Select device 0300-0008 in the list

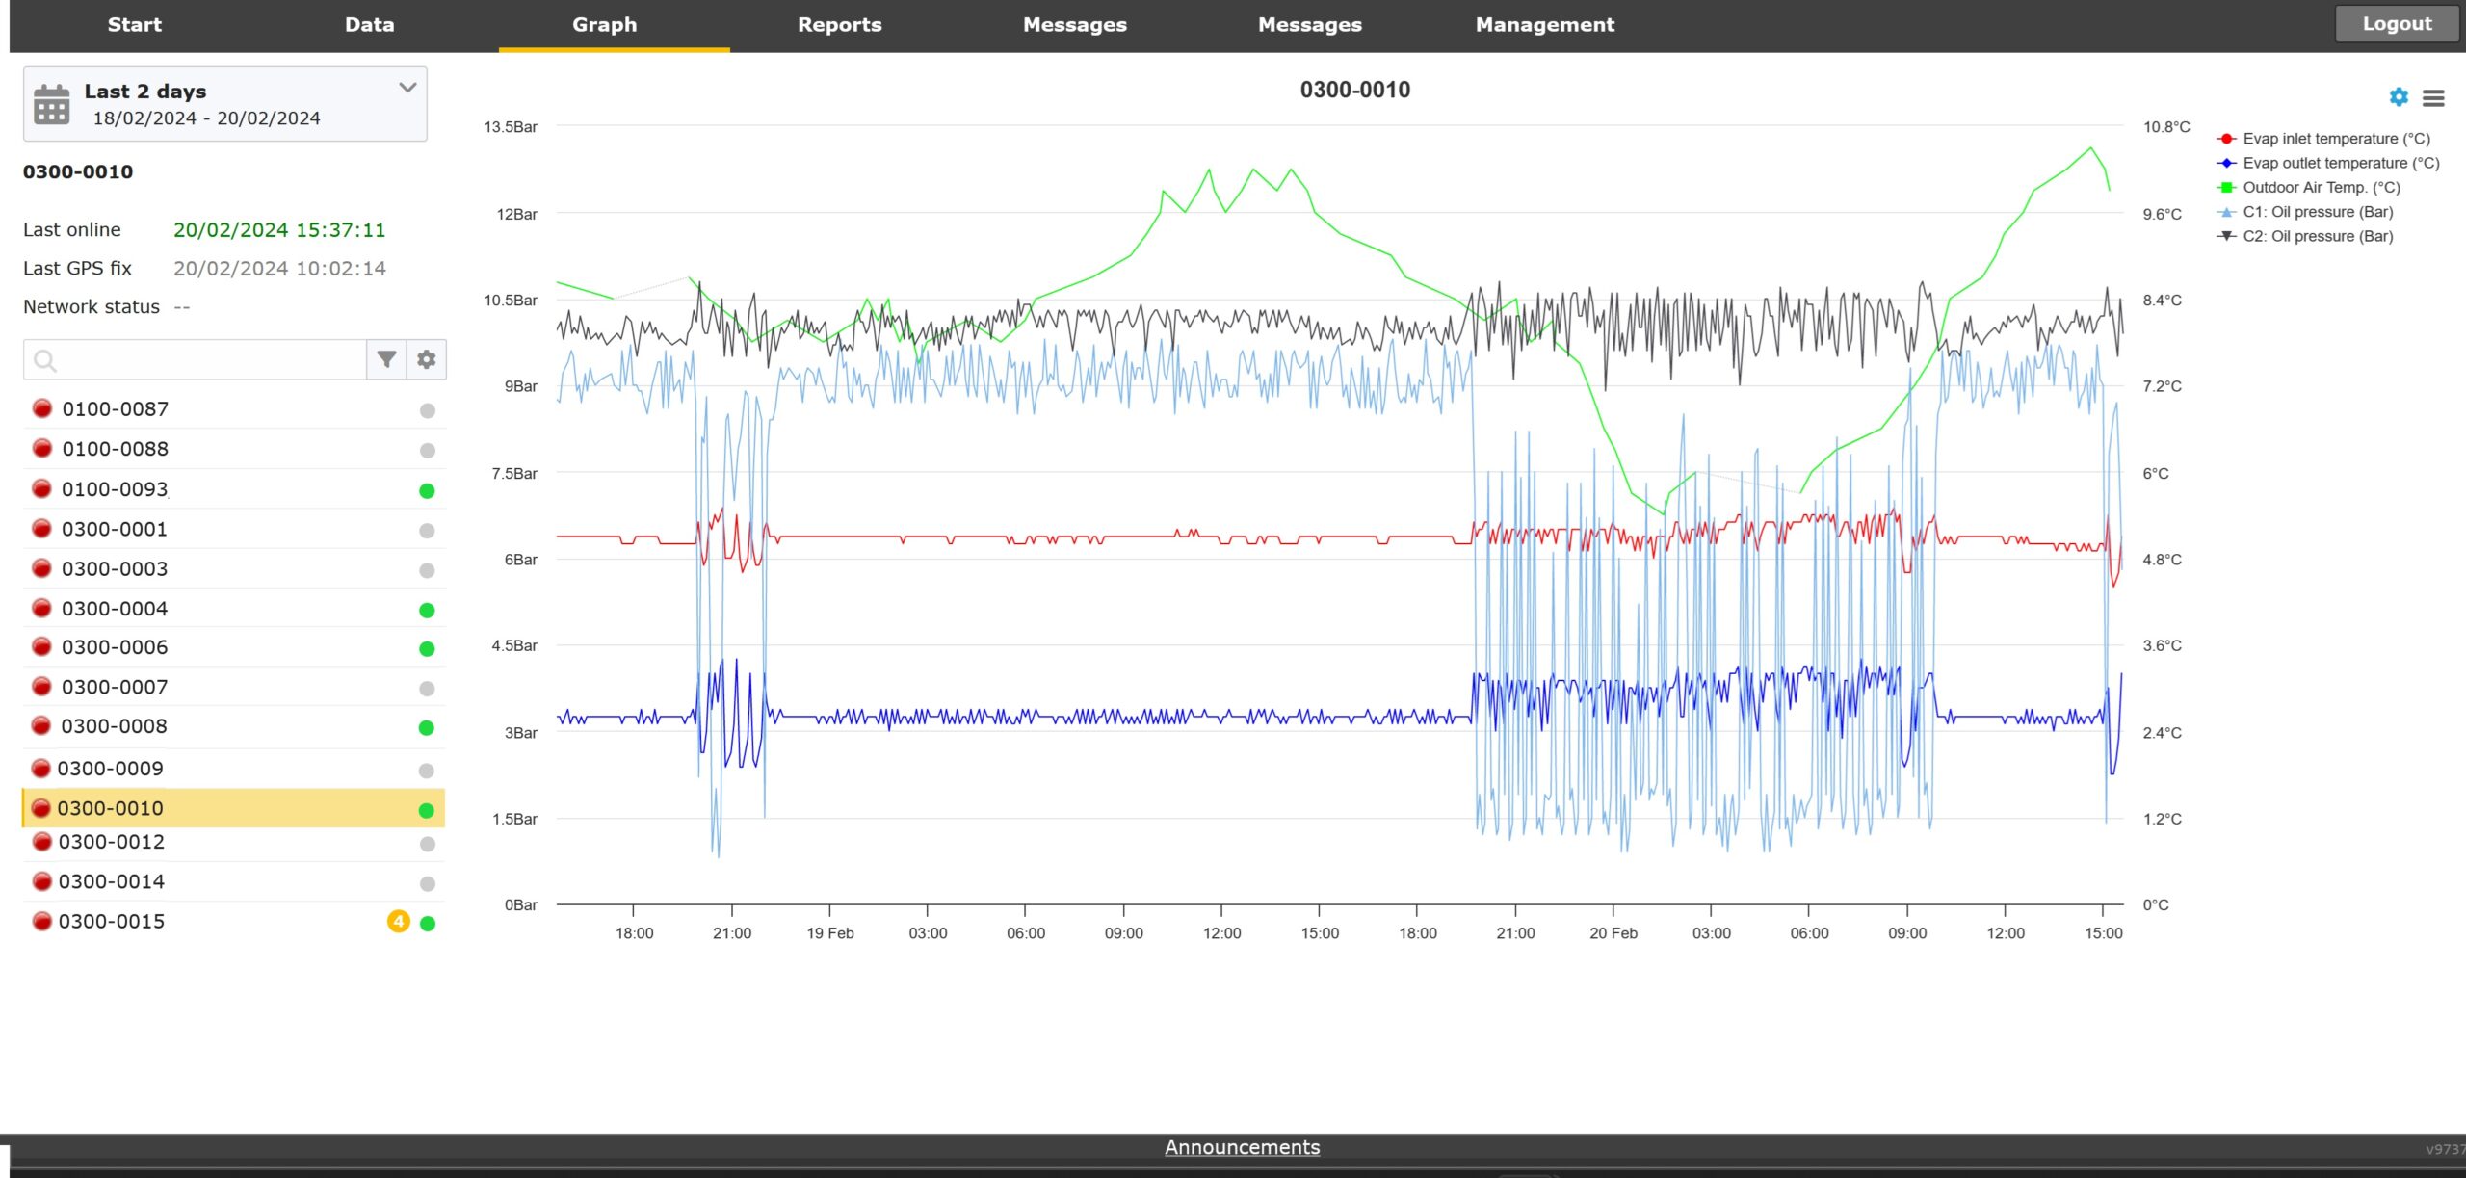point(114,726)
